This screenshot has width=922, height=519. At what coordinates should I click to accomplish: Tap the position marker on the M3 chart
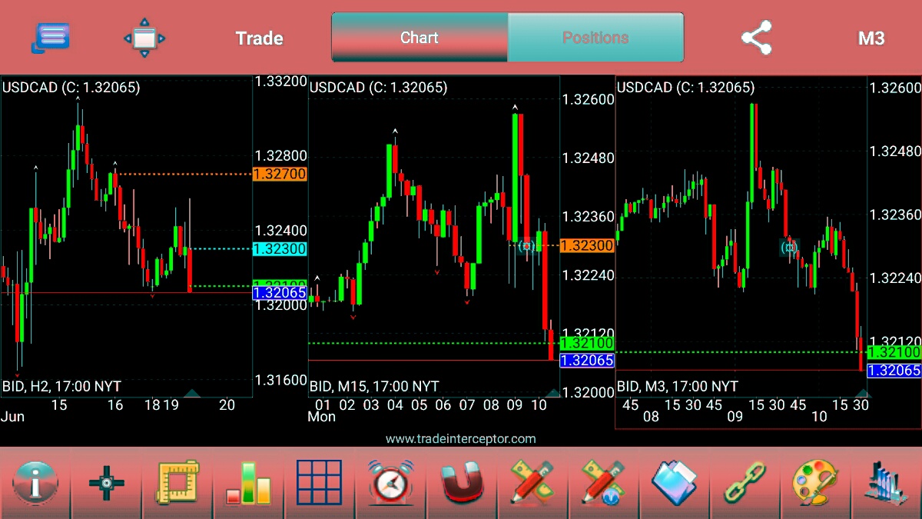point(789,248)
